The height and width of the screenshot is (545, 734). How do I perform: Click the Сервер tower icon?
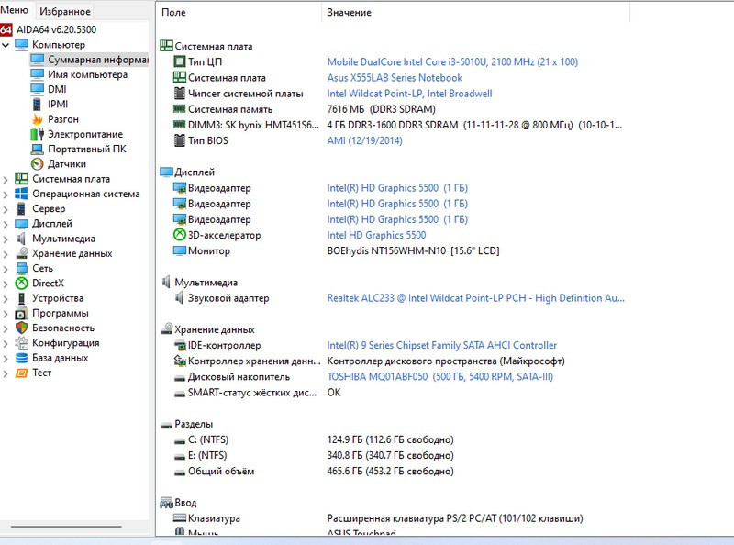point(21,209)
